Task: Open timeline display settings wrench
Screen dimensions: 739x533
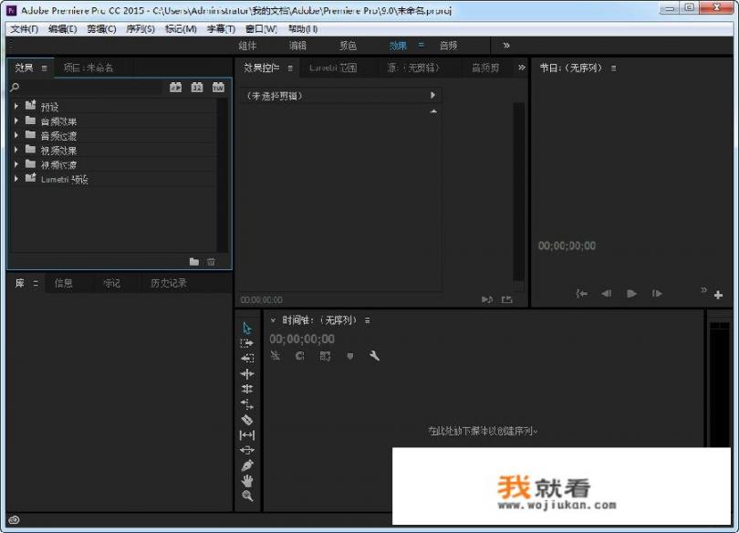Action: (x=374, y=356)
